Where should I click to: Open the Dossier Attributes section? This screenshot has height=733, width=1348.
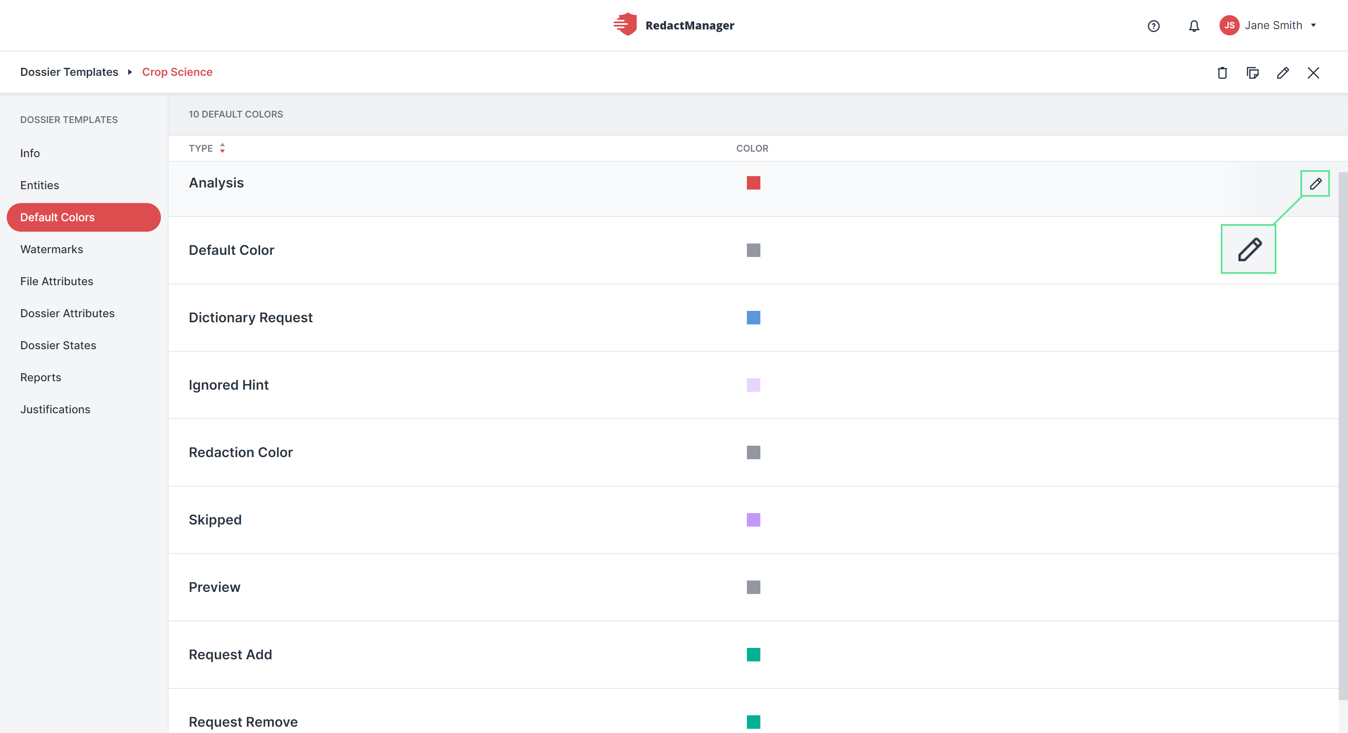coord(67,313)
